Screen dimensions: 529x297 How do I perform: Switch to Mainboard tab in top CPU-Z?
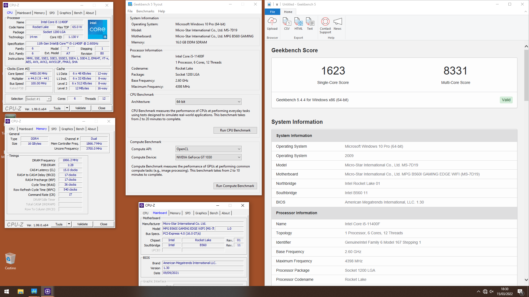pos(24,13)
